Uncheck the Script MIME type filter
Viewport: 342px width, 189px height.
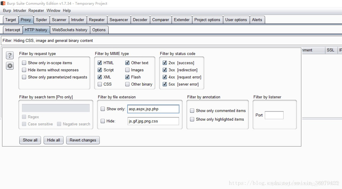(x=100, y=70)
